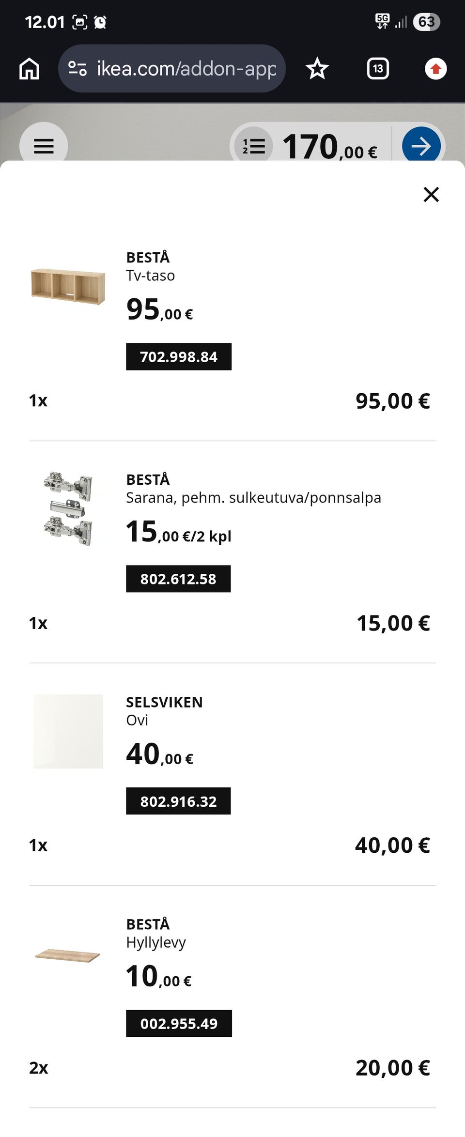Open the SELSVIKEN door thumbnail
This screenshot has width=465, height=1137.
[68, 731]
